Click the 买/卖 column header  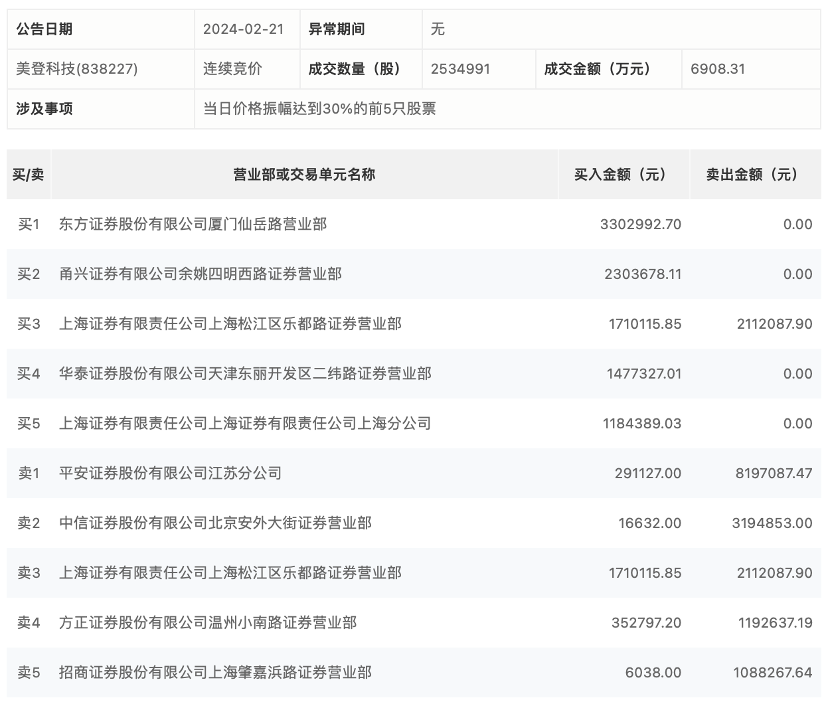coord(29,175)
